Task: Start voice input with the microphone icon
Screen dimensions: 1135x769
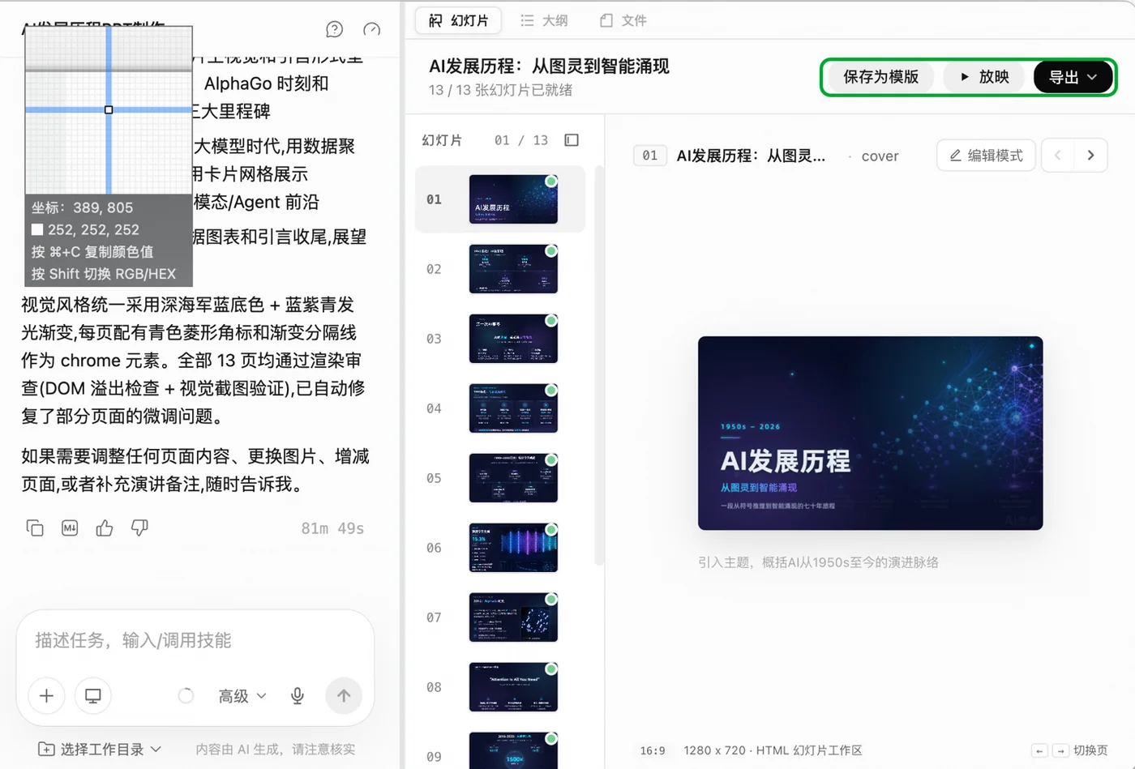Action: tap(298, 695)
